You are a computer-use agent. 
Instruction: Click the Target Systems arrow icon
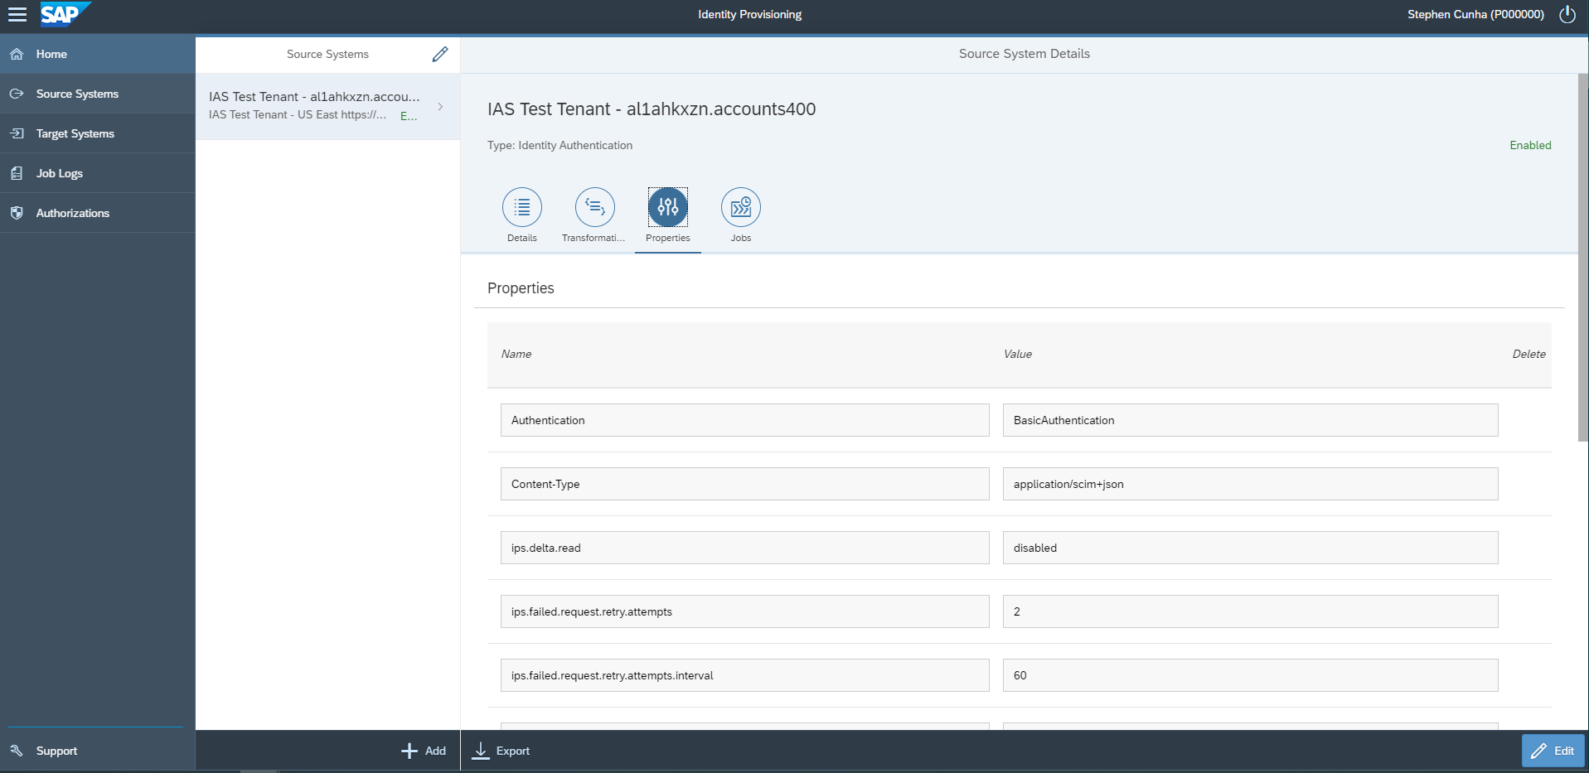click(17, 133)
